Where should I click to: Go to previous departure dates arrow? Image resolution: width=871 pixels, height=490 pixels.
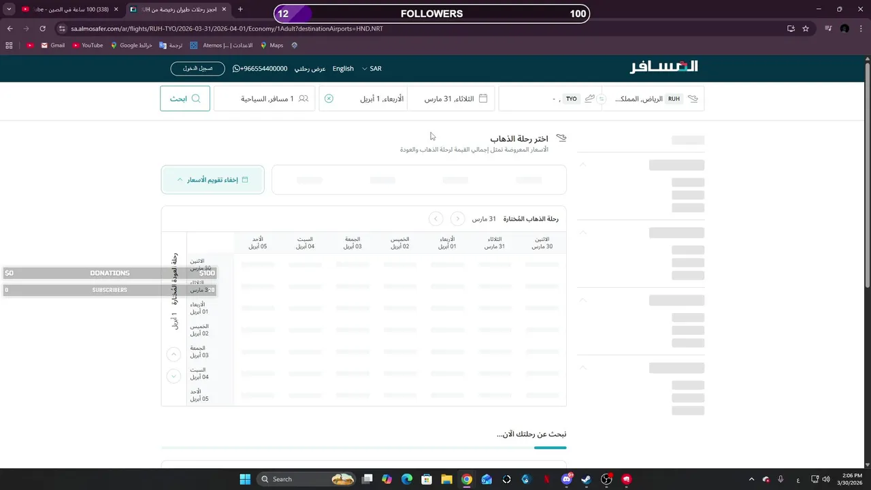coord(458,218)
